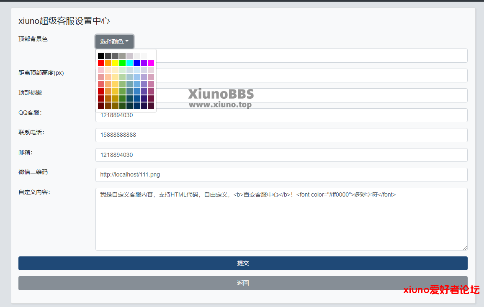The width and height of the screenshot is (484, 307).
Task: Click the textarea resize handle corner
Action: coord(465,248)
